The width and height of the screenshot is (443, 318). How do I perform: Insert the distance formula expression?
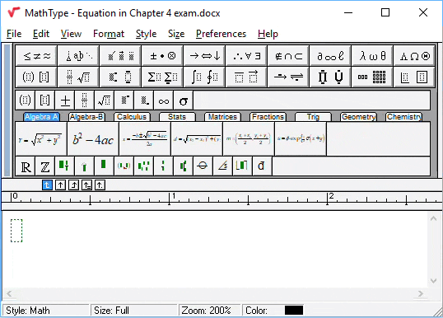coord(197,138)
